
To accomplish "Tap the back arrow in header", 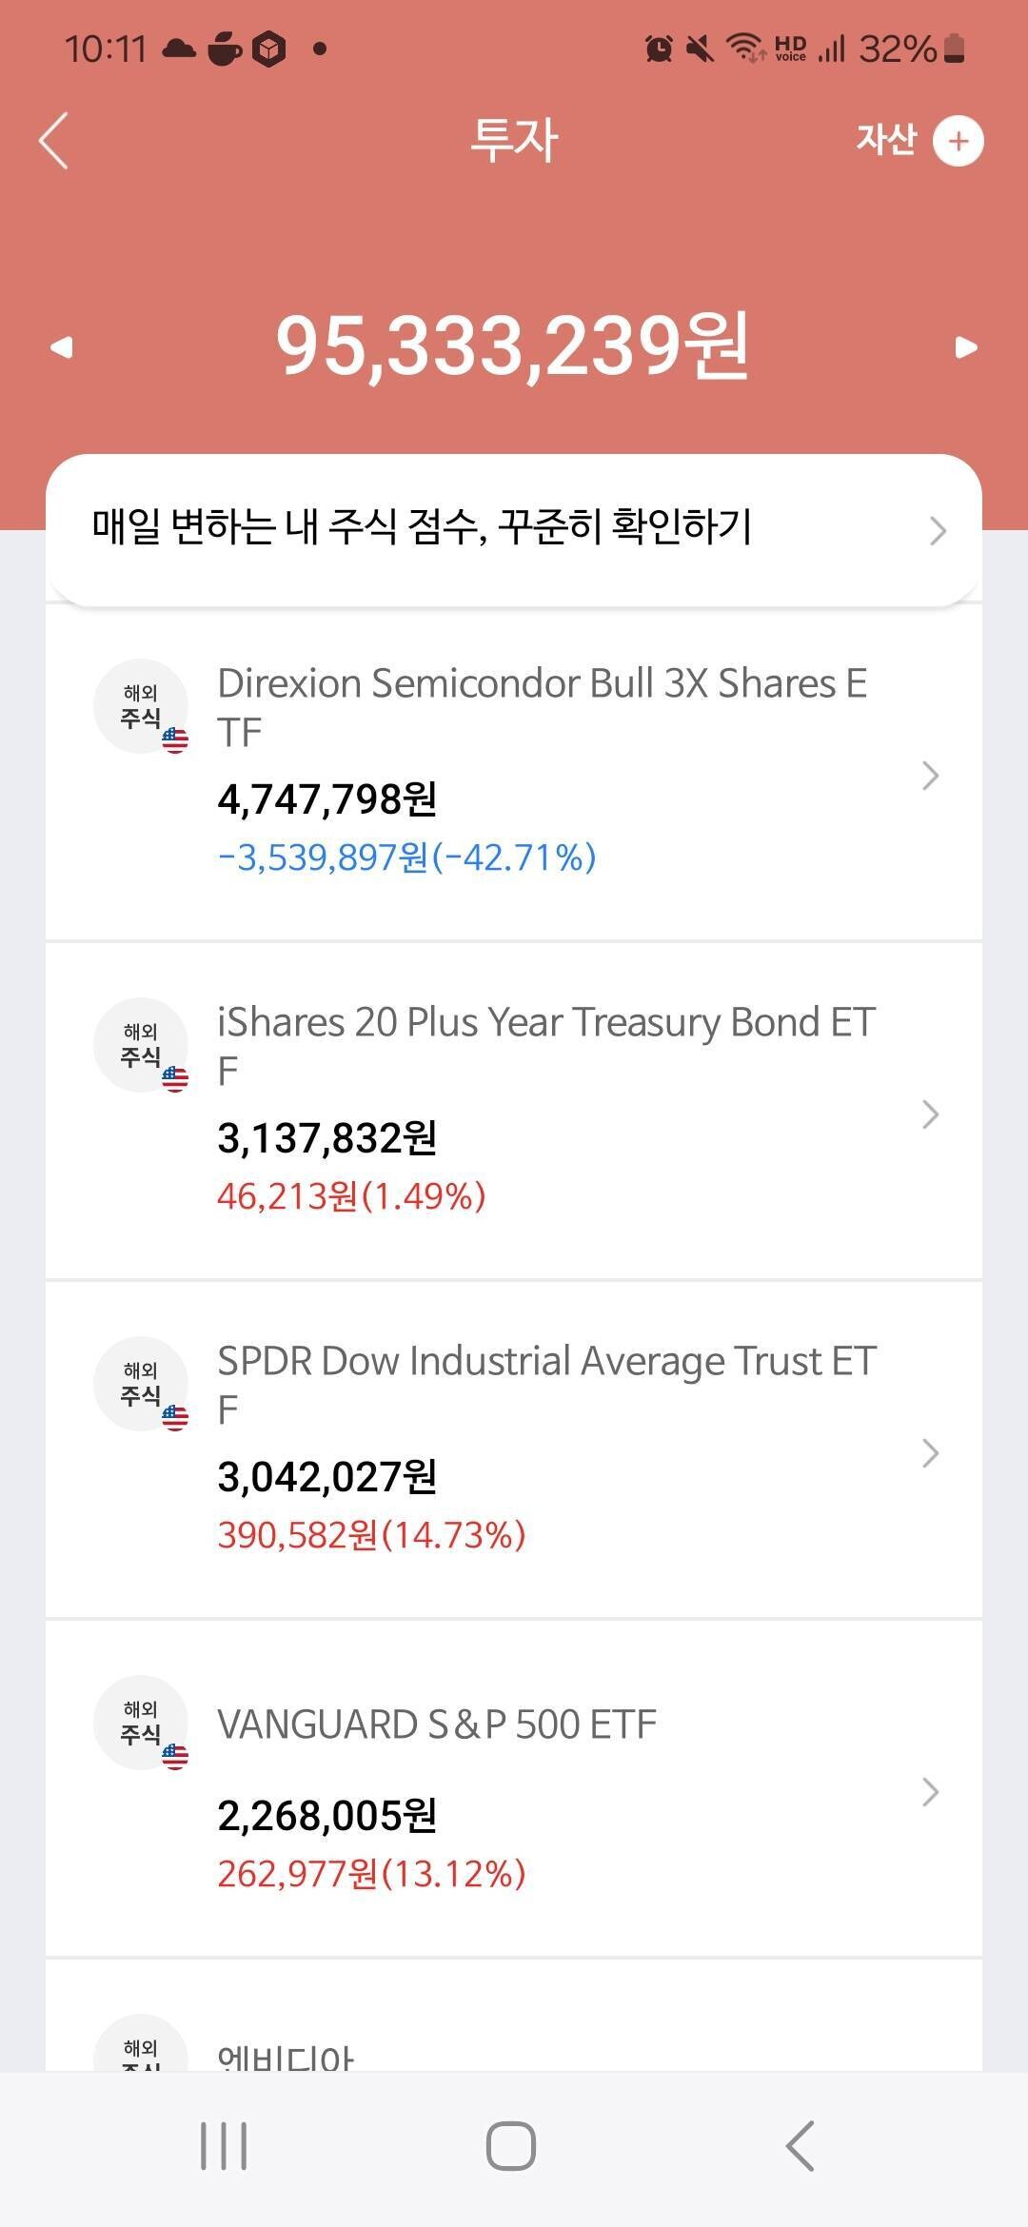I will (x=54, y=141).
